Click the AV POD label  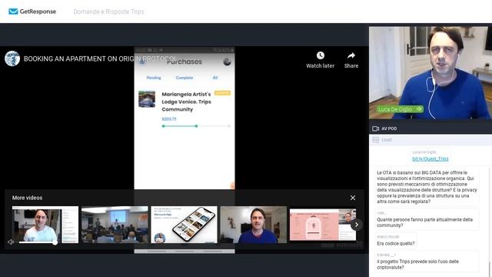click(389, 128)
